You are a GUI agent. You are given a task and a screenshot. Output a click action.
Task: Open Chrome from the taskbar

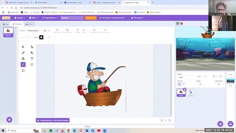69,130
